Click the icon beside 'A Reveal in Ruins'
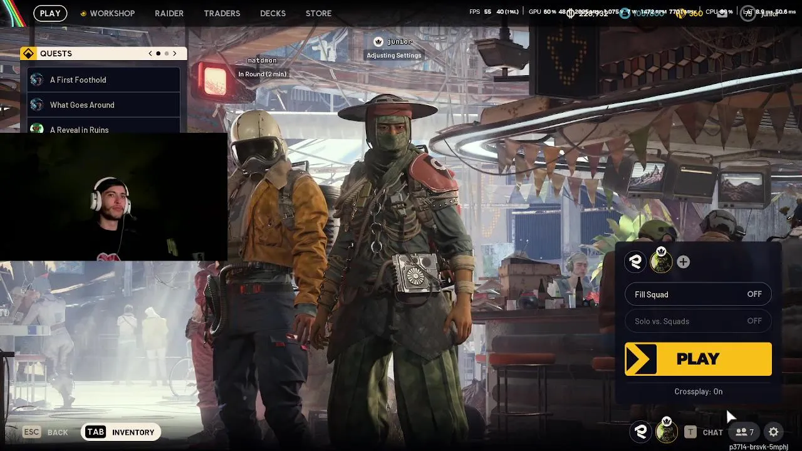Viewport: 802px width, 451px height. click(x=37, y=128)
